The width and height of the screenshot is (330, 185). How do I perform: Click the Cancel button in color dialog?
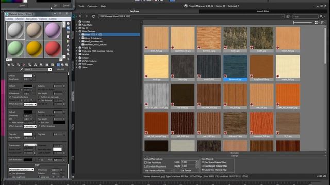coord(66,5)
